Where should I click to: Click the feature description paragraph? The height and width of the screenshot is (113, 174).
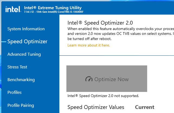121,34
